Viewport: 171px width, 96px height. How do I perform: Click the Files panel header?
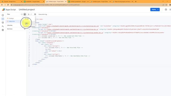click(x=9, y=14)
